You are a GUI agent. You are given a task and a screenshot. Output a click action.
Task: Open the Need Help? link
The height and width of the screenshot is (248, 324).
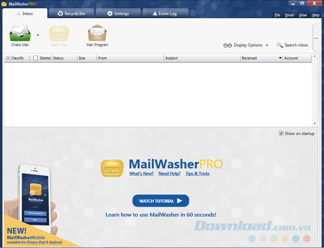pos(169,174)
